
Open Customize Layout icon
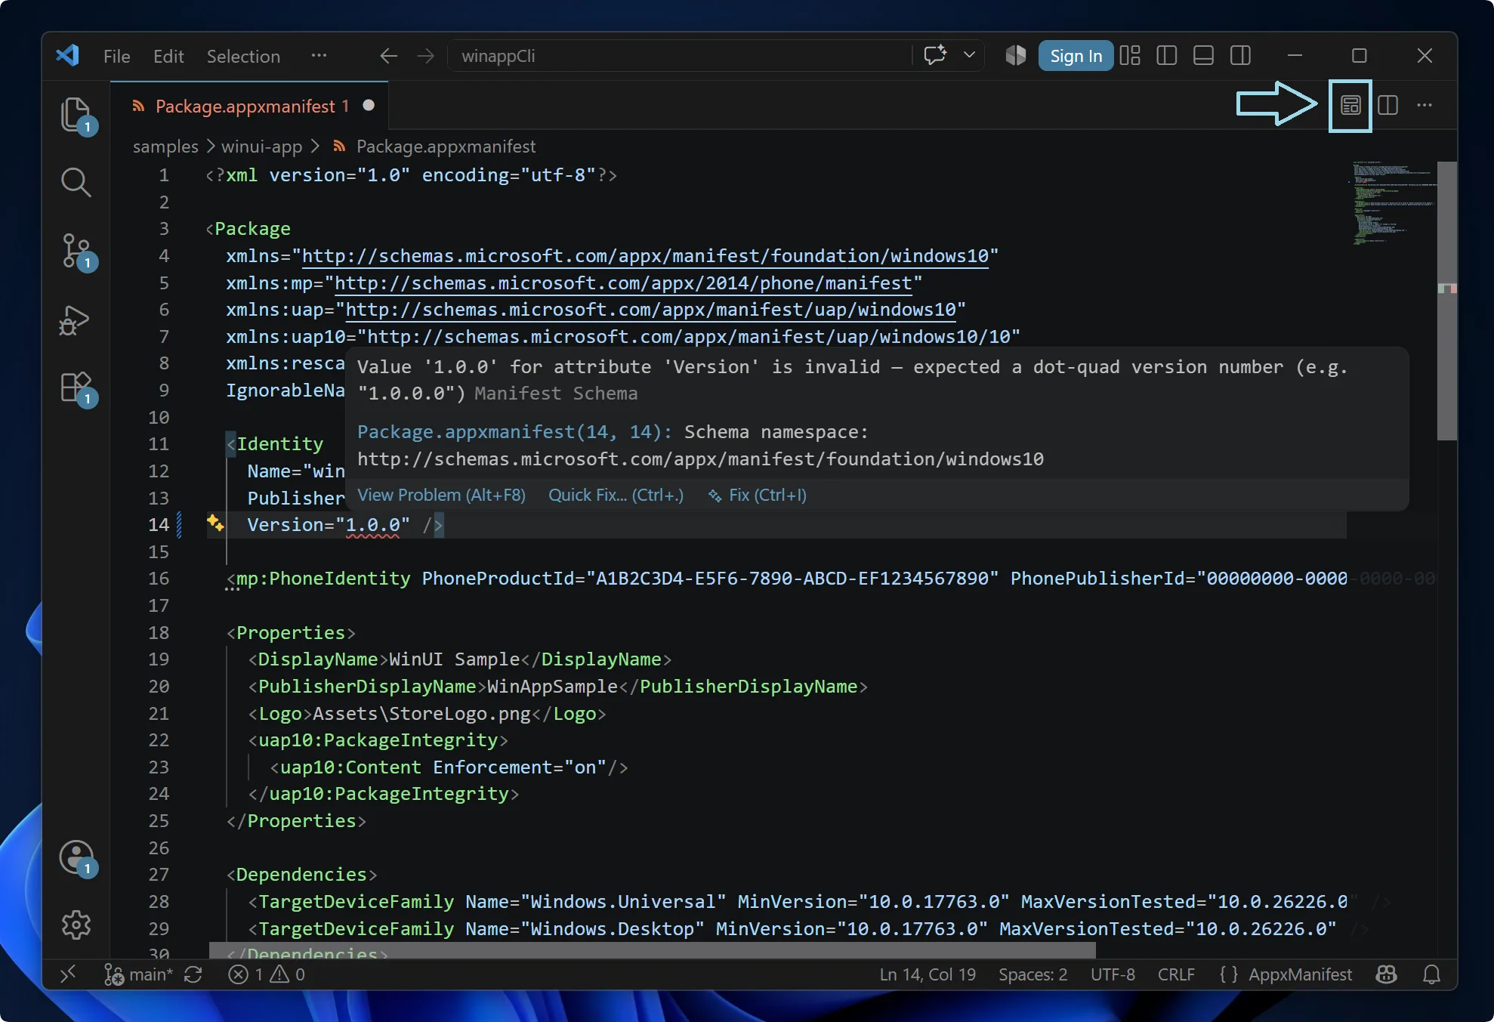point(1130,55)
